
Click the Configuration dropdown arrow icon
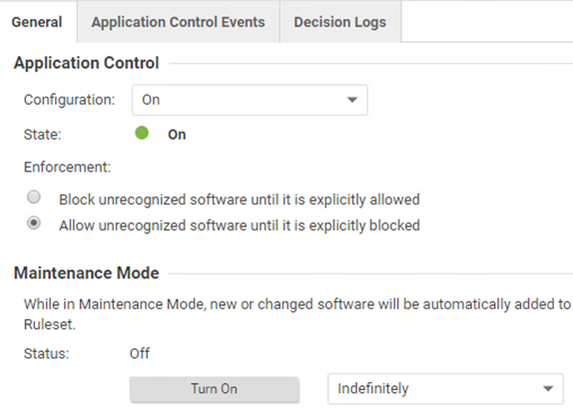pyautogui.click(x=352, y=100)
